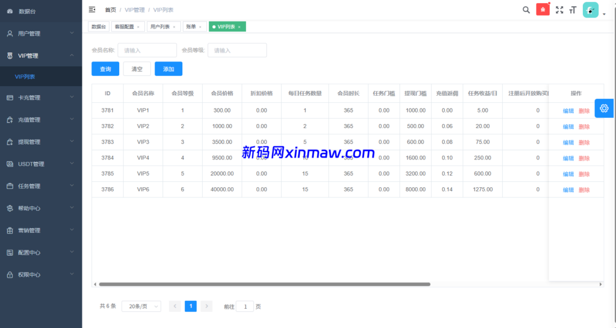Click the previous page arrow
The image size is (616, 328).
pyautogui.click(x=175, y=306)
